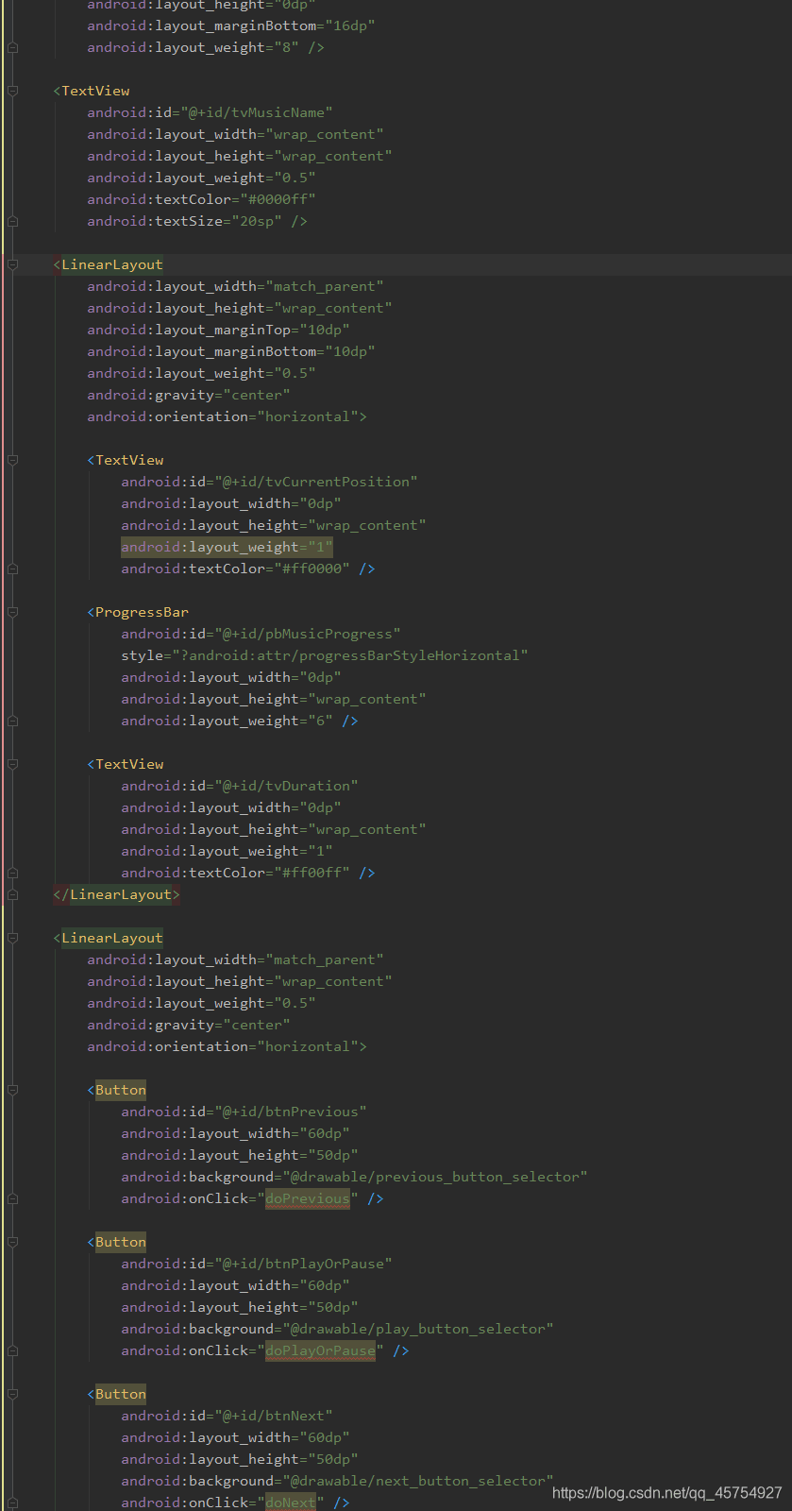The width and height of the screenshot is (792, 1511).
Task: Click fold end marker on textSize="20sp" line
Action: point(12,221)
